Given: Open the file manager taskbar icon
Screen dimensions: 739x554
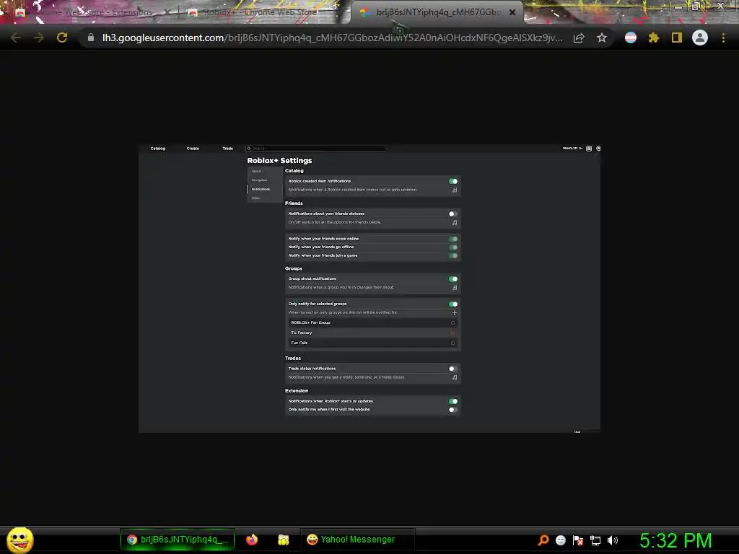Looking at the screenshot, I should click(x=283, y=540).
